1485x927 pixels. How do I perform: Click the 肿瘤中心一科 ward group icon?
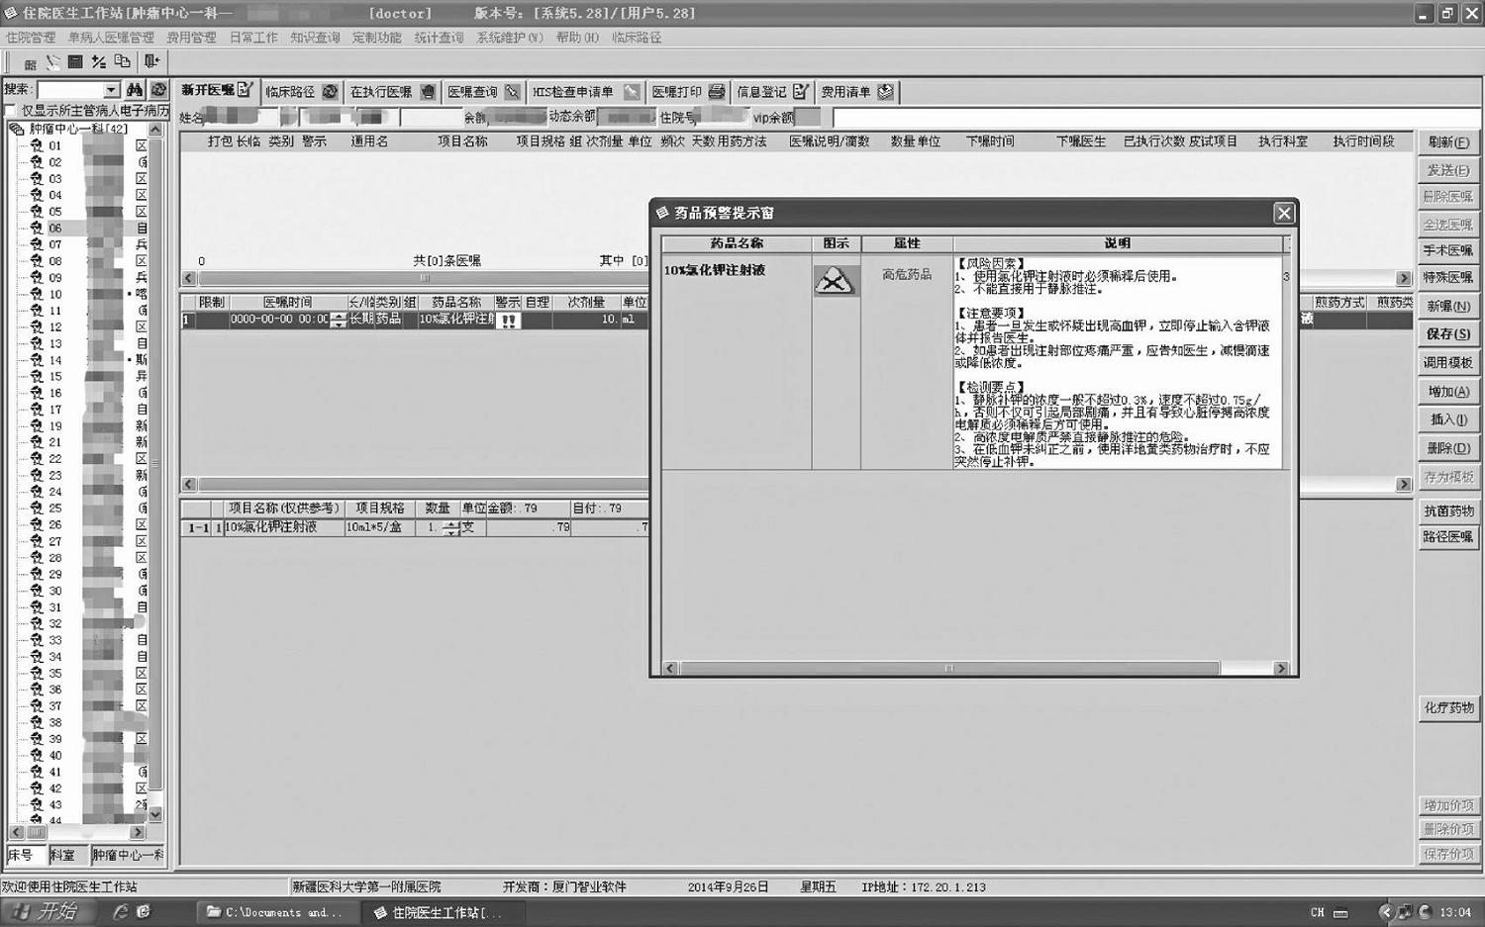[x=17, y=129]
